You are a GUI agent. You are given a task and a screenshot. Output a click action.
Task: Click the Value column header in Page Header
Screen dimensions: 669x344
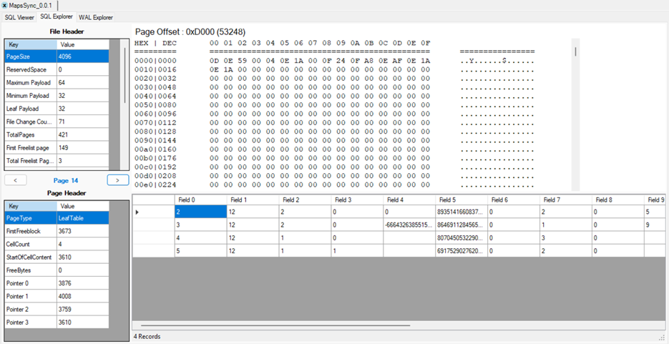point(82,205)
